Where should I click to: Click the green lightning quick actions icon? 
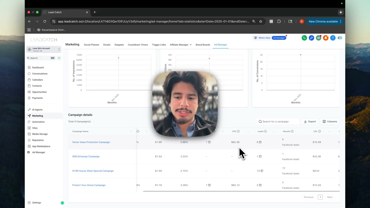(x=59, y=58)
